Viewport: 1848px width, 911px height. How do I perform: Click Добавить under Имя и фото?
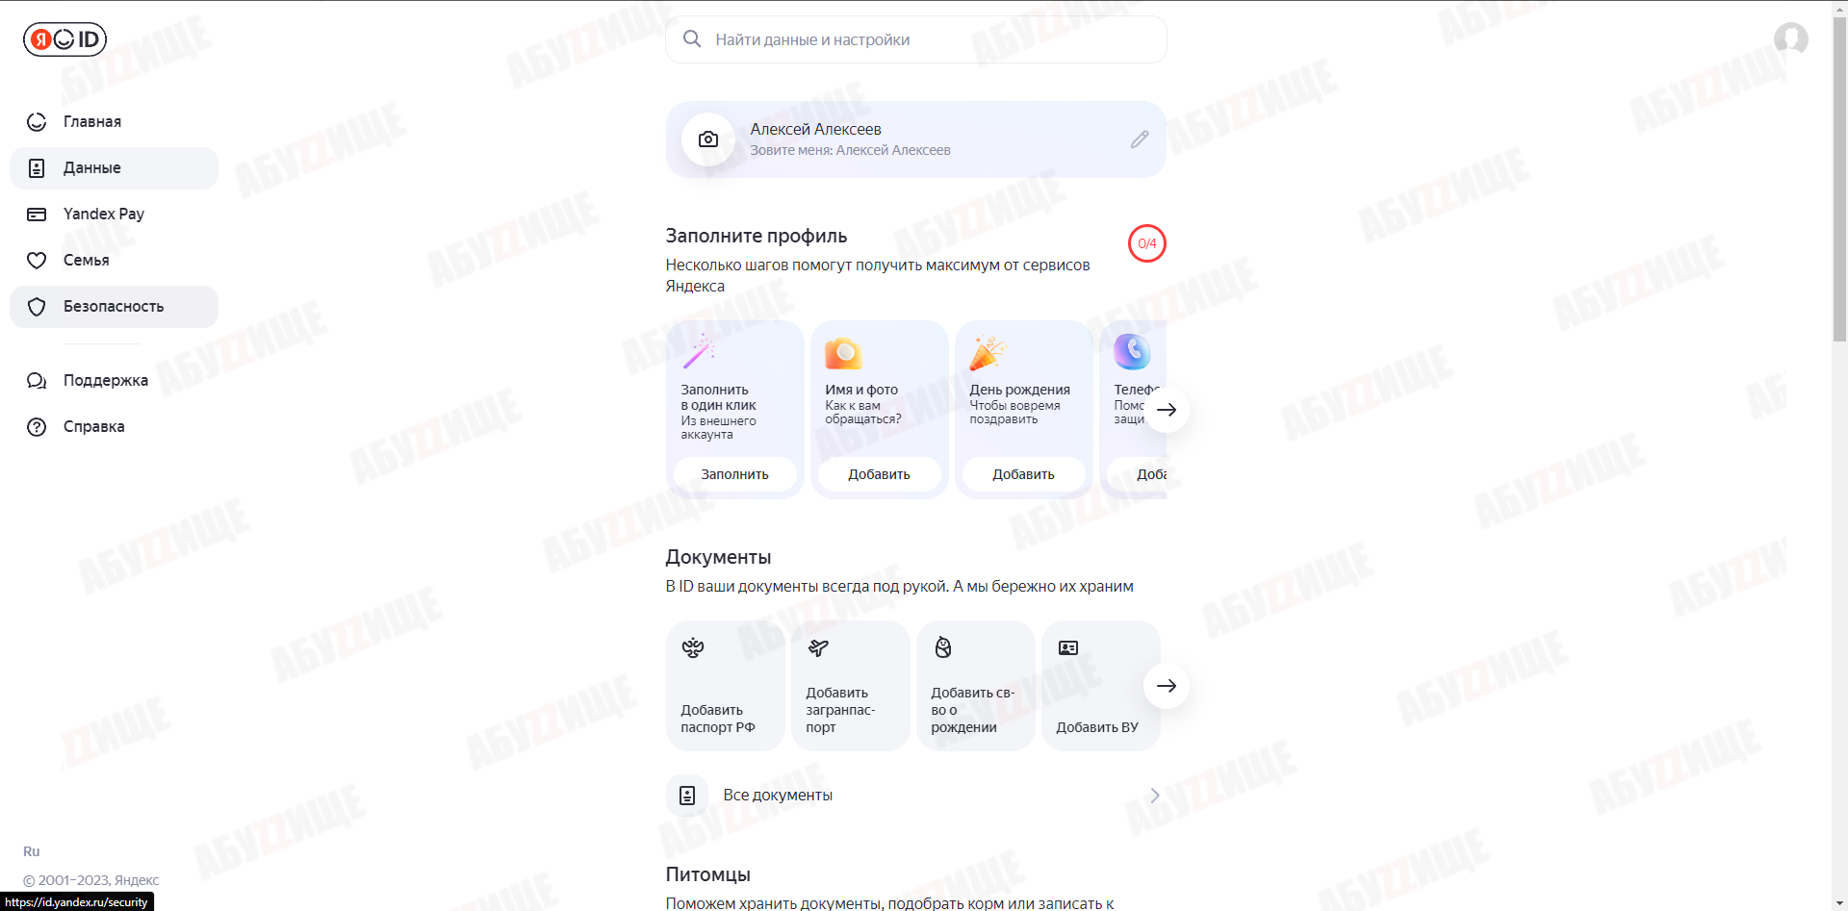879,474
